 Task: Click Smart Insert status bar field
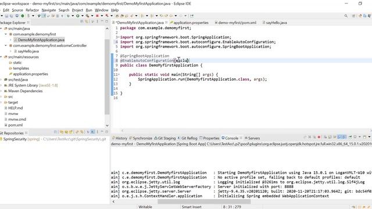click(x=191, y=207)
